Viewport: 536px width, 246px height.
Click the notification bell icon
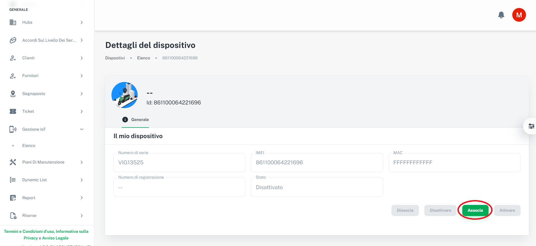coord(501,15)
